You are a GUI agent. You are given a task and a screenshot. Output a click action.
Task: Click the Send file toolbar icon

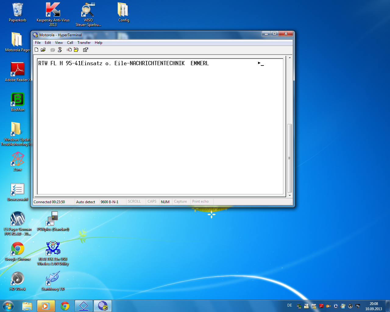click(x=69, y=50)
